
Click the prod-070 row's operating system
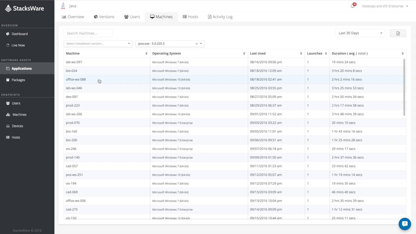tap(172, 123)
